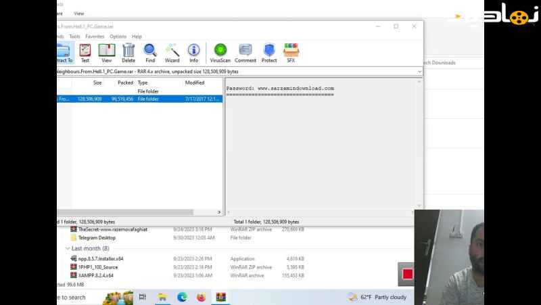
Task: Select the Telegram Desktop folder
Action: coord(97,238)
